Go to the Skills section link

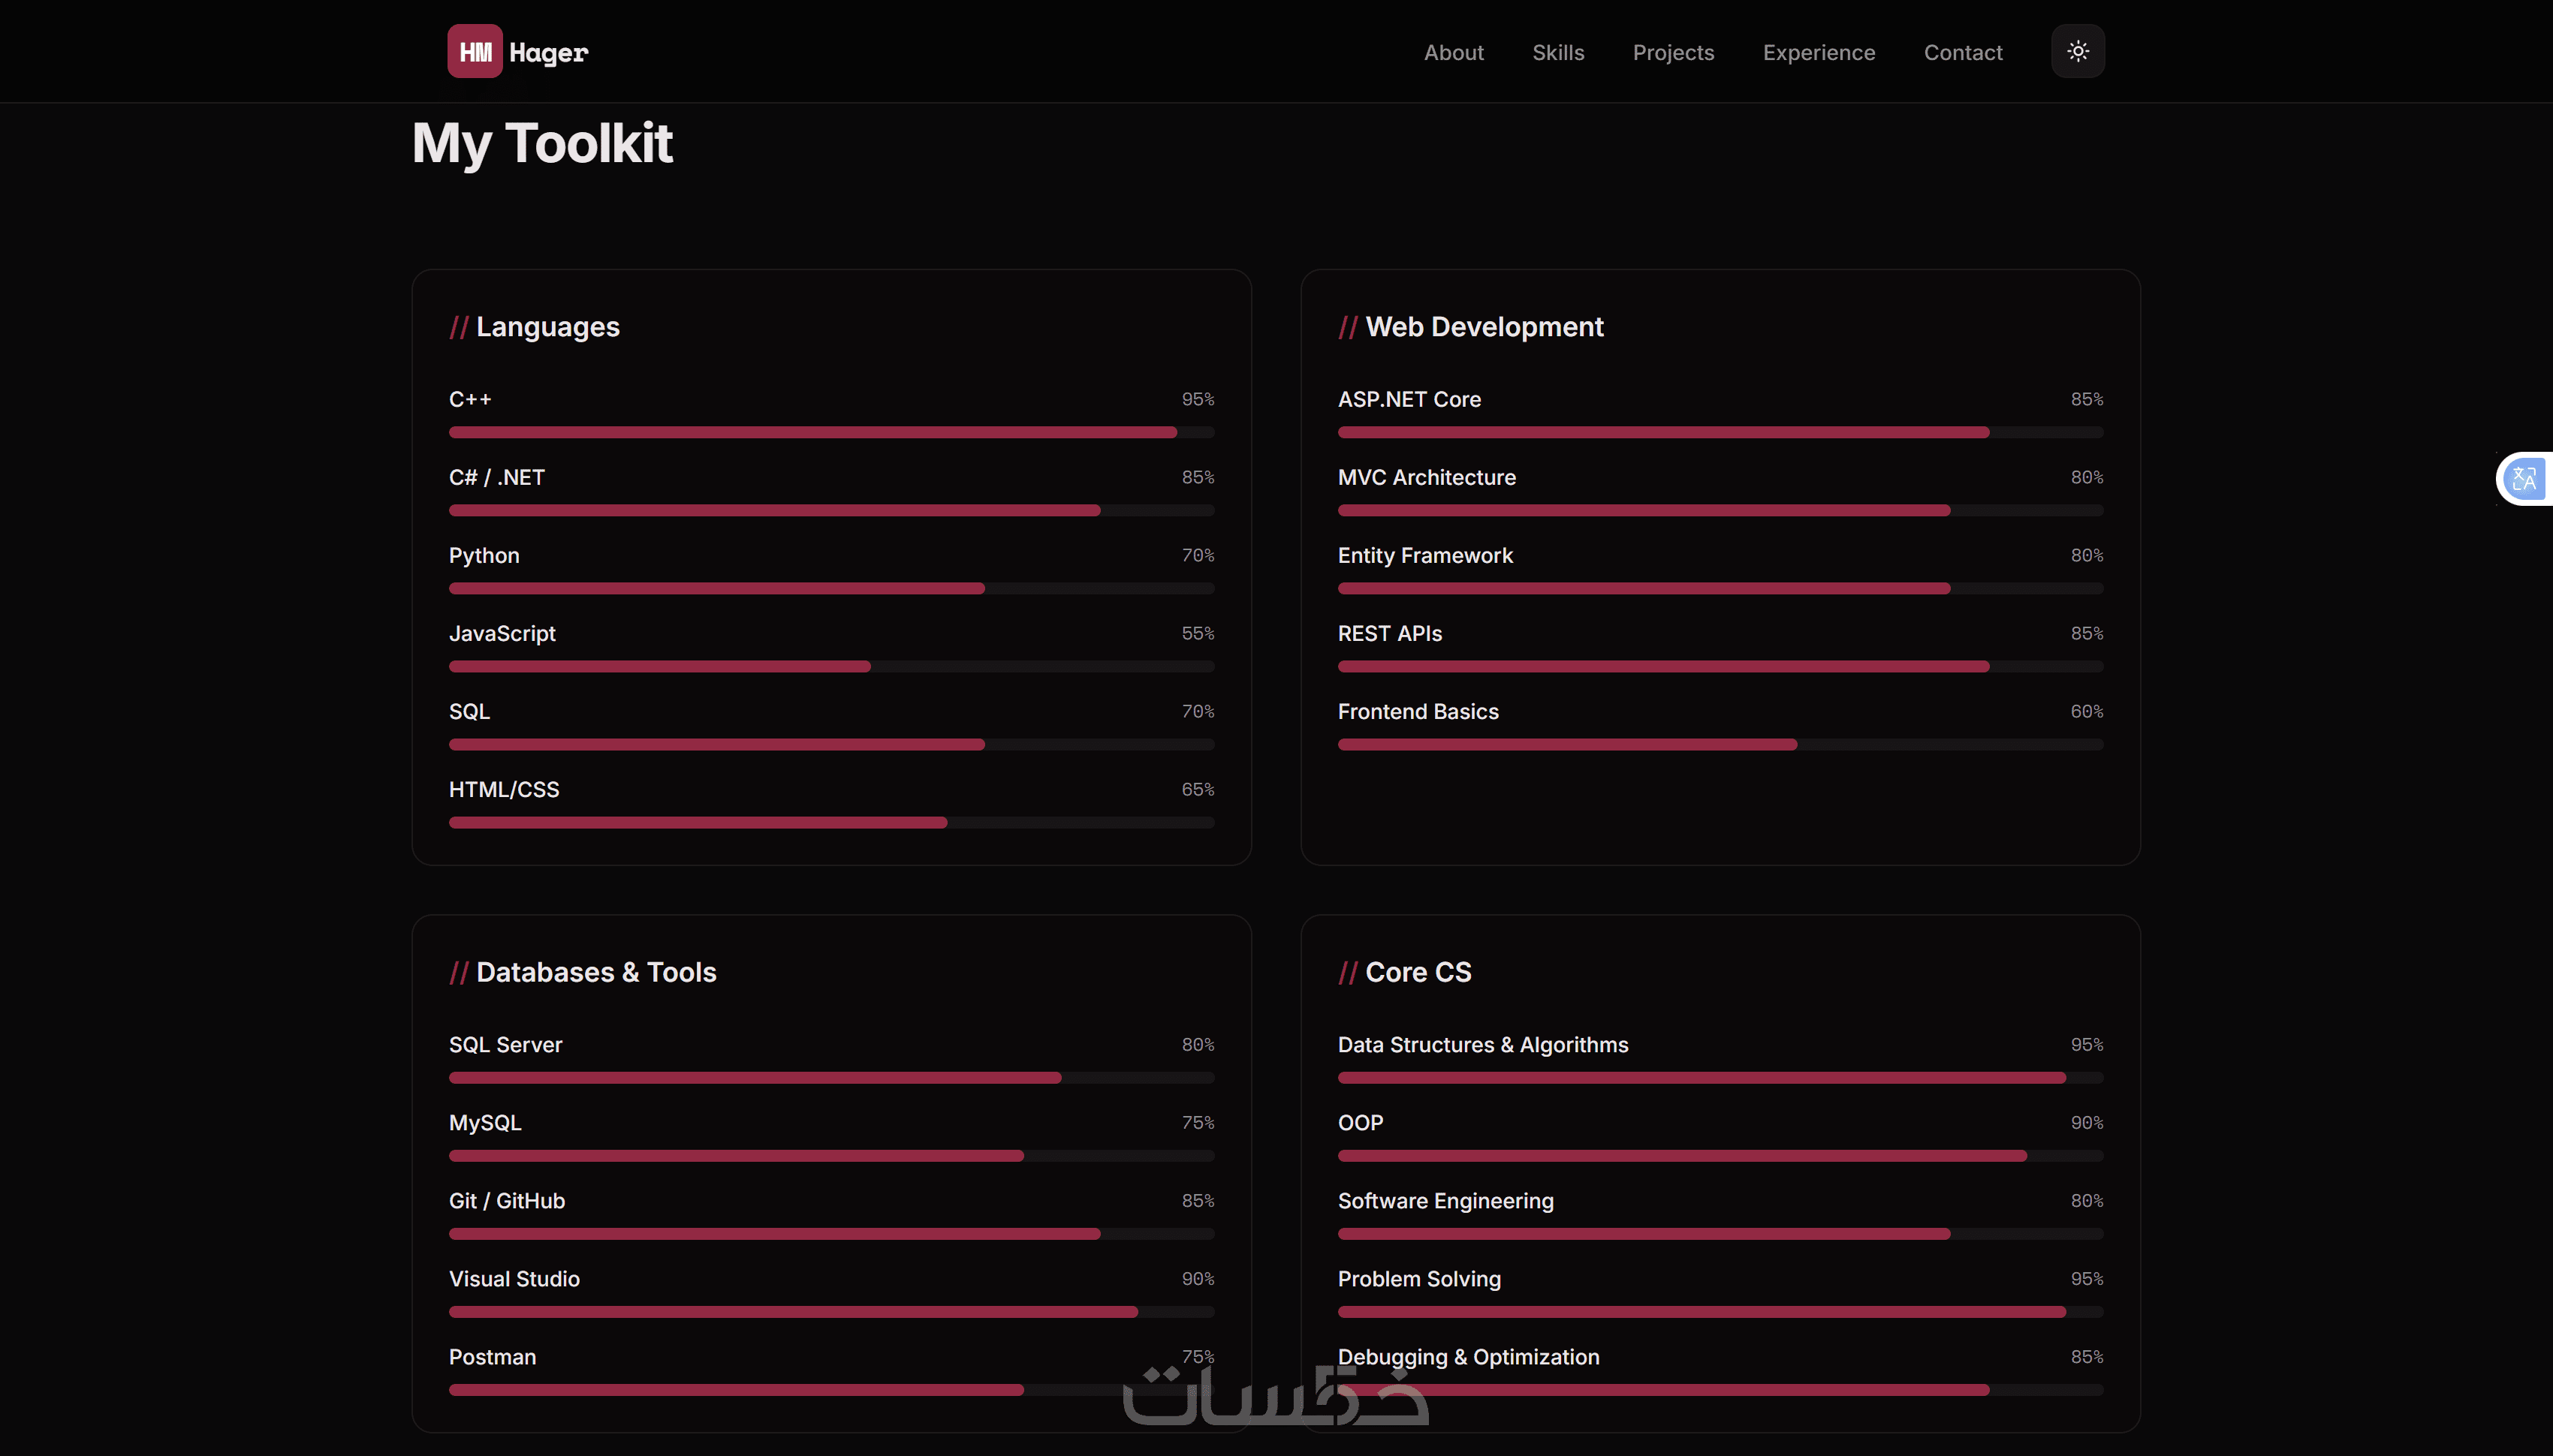(x=1557, y=53)
